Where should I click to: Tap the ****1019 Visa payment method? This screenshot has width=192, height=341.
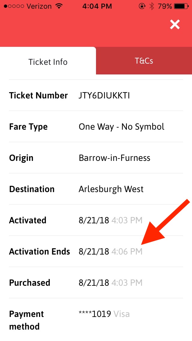click(x=104, y=314)
